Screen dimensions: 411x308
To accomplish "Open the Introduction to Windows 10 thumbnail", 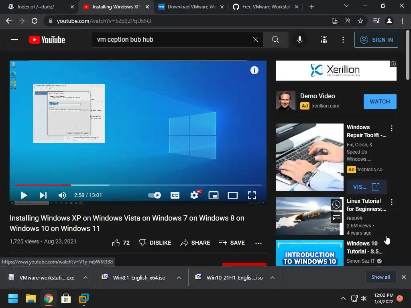I will click(309, 253).
